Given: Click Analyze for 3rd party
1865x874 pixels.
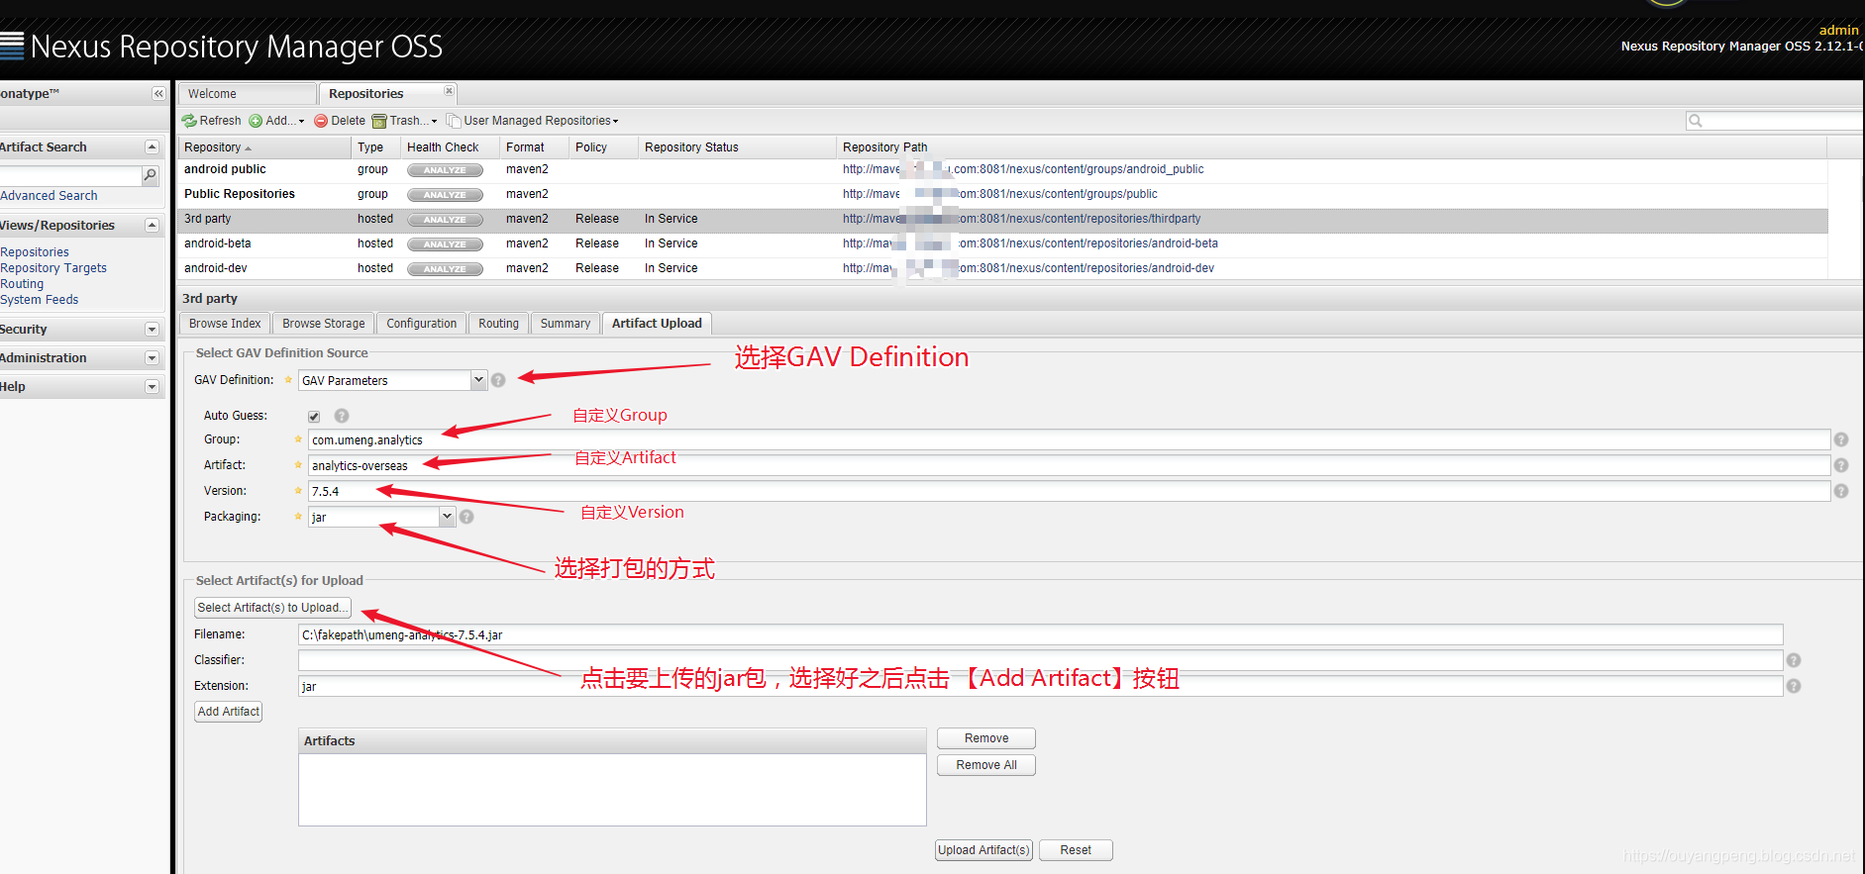Looking at the screenshot, I should coord(445,220).
